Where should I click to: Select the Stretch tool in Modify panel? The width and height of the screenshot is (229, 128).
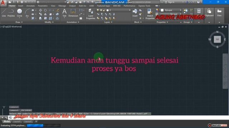click(x=40, y=18)
